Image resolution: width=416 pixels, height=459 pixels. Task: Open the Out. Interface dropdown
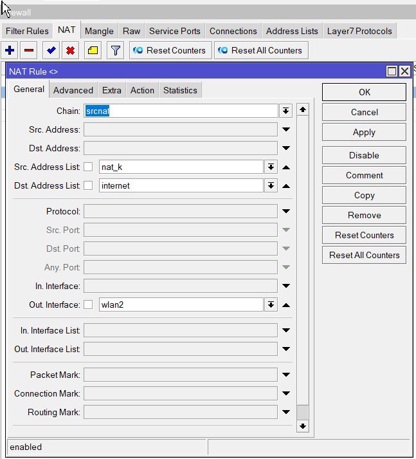tap(271, 304)
